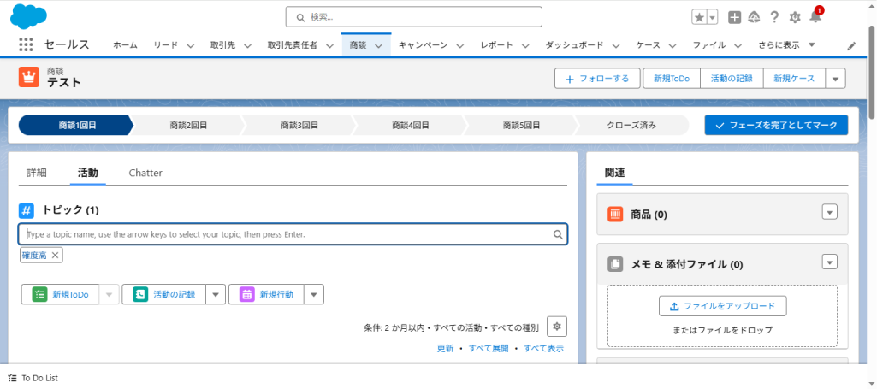Viewport: 877px width, 389px height.
Task: Open the favorites list dropdown arrow
Action: pyautogui.click(x=713, y=17)
